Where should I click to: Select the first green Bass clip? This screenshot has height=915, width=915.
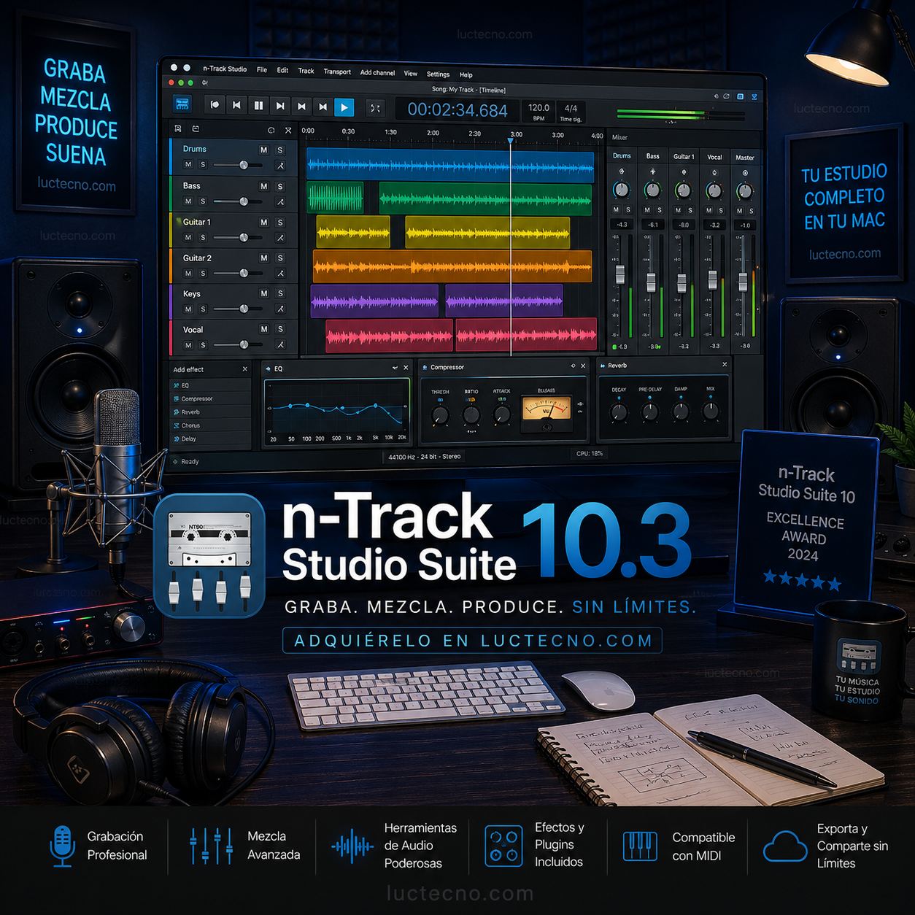pyautogui.click(x=335, y=198)
